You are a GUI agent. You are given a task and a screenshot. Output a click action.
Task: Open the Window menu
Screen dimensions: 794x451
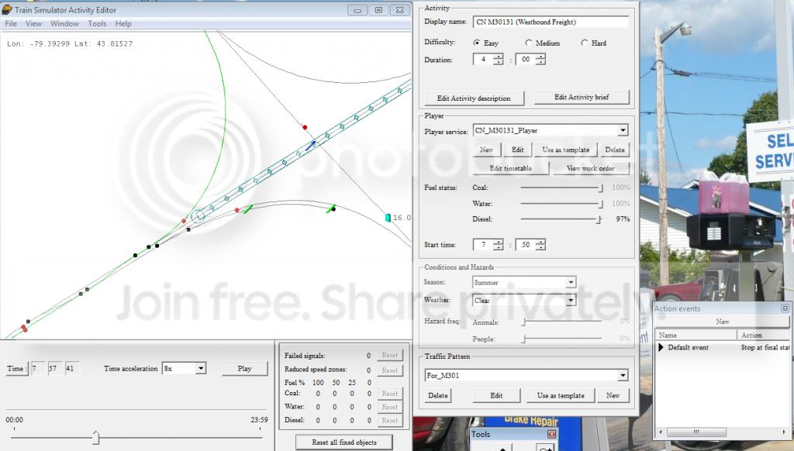pyautogui.click(x=64, y=24)
